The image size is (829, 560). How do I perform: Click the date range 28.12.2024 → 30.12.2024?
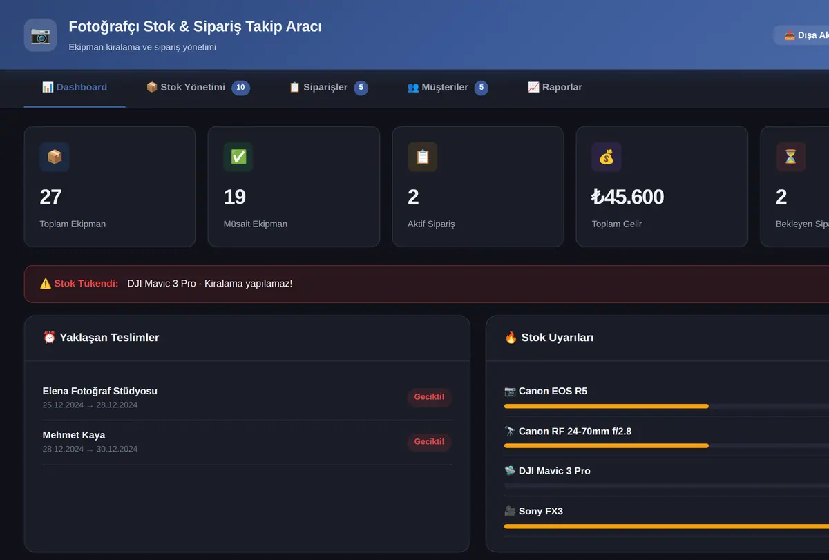[90, 449]
